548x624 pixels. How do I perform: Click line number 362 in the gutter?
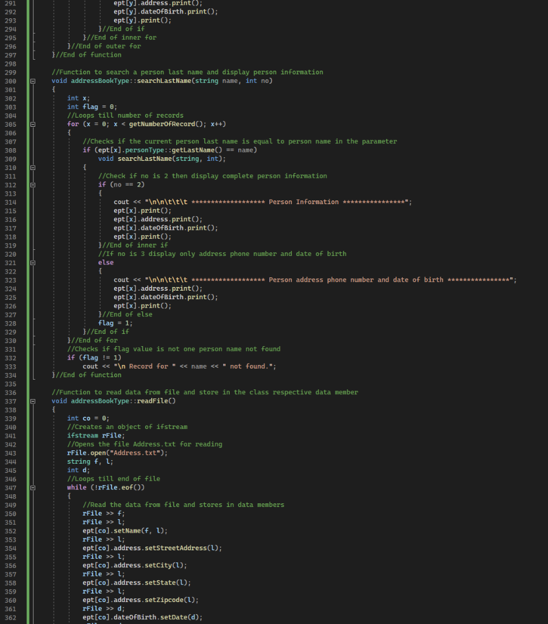(x=10, y=618)
